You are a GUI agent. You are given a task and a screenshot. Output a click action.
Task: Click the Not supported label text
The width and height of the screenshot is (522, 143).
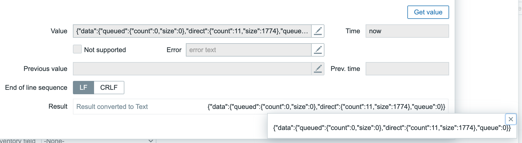click(105, 50)
